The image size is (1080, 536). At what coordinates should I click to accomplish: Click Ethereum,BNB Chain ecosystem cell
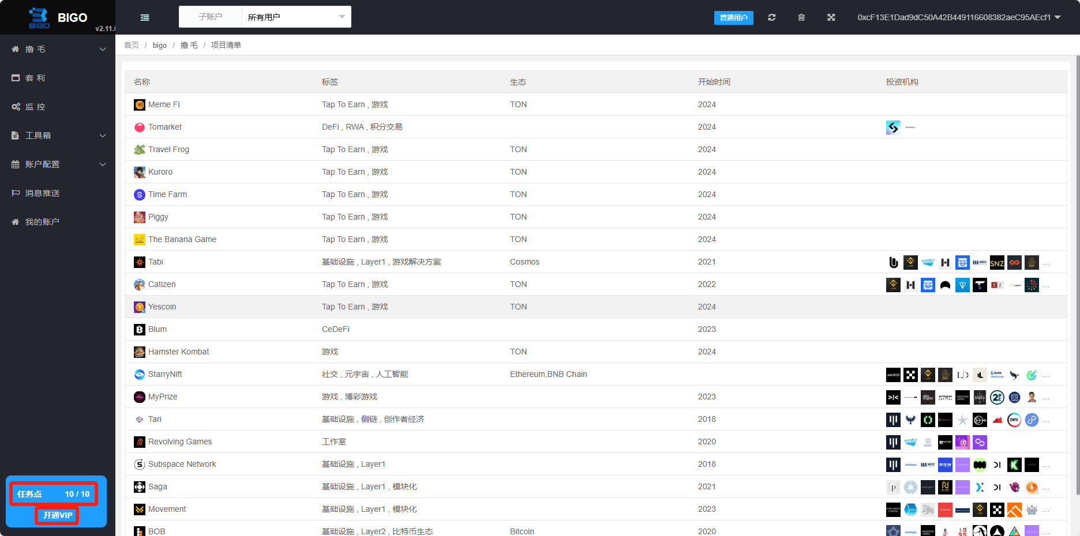(549, 374)
